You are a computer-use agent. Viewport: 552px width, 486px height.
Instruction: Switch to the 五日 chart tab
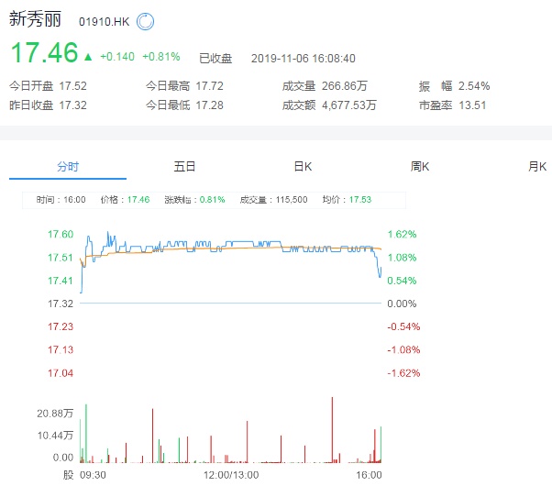tap(185, 166)
